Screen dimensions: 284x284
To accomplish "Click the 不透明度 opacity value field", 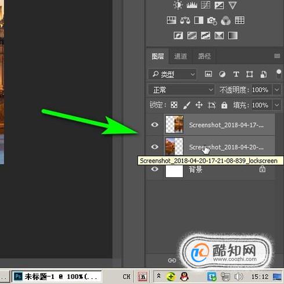I will coord(261,90).
